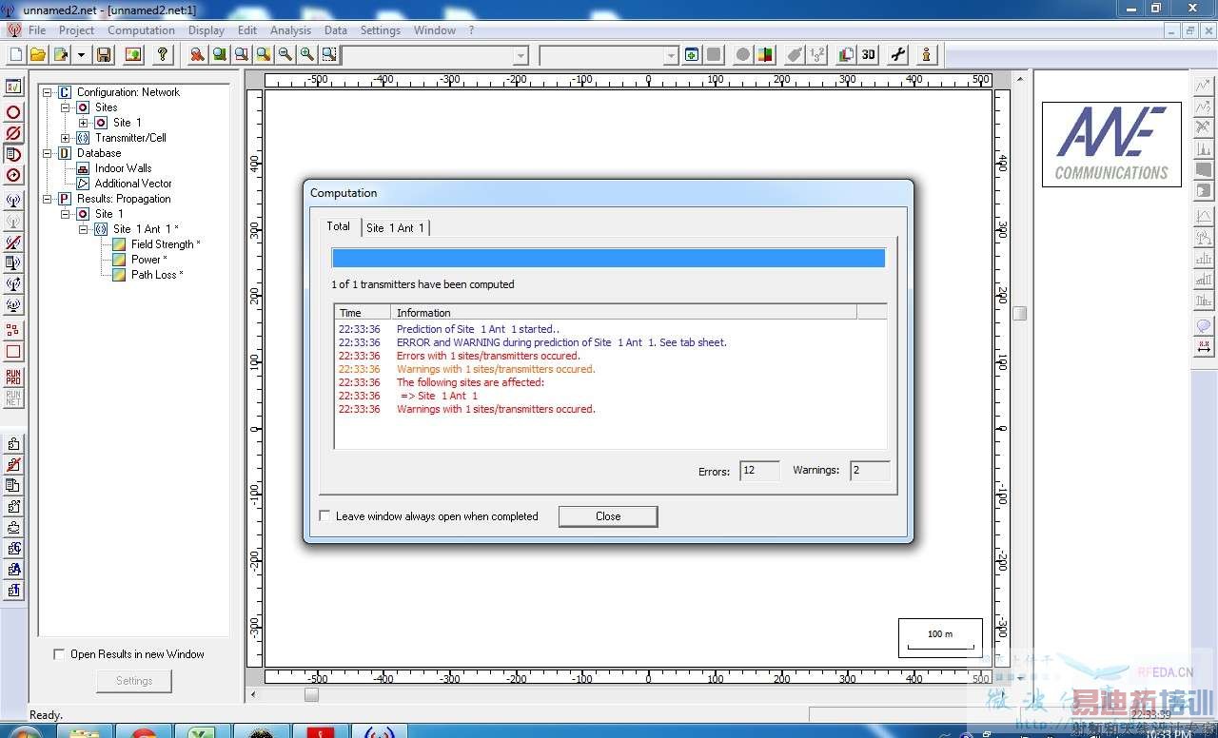The width and height of the screenshot is (1218, 738).
Task: Open the wrench settings tool in toolbar
Action: 898,55
